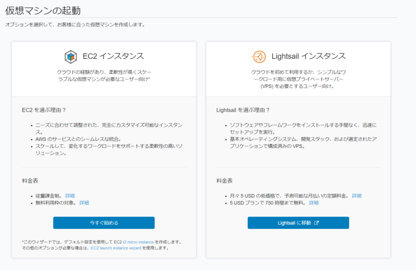Screen dimensions: 416x270
Task: Click the 無料利用枠の対象 text
Action: tap(56, 203)
